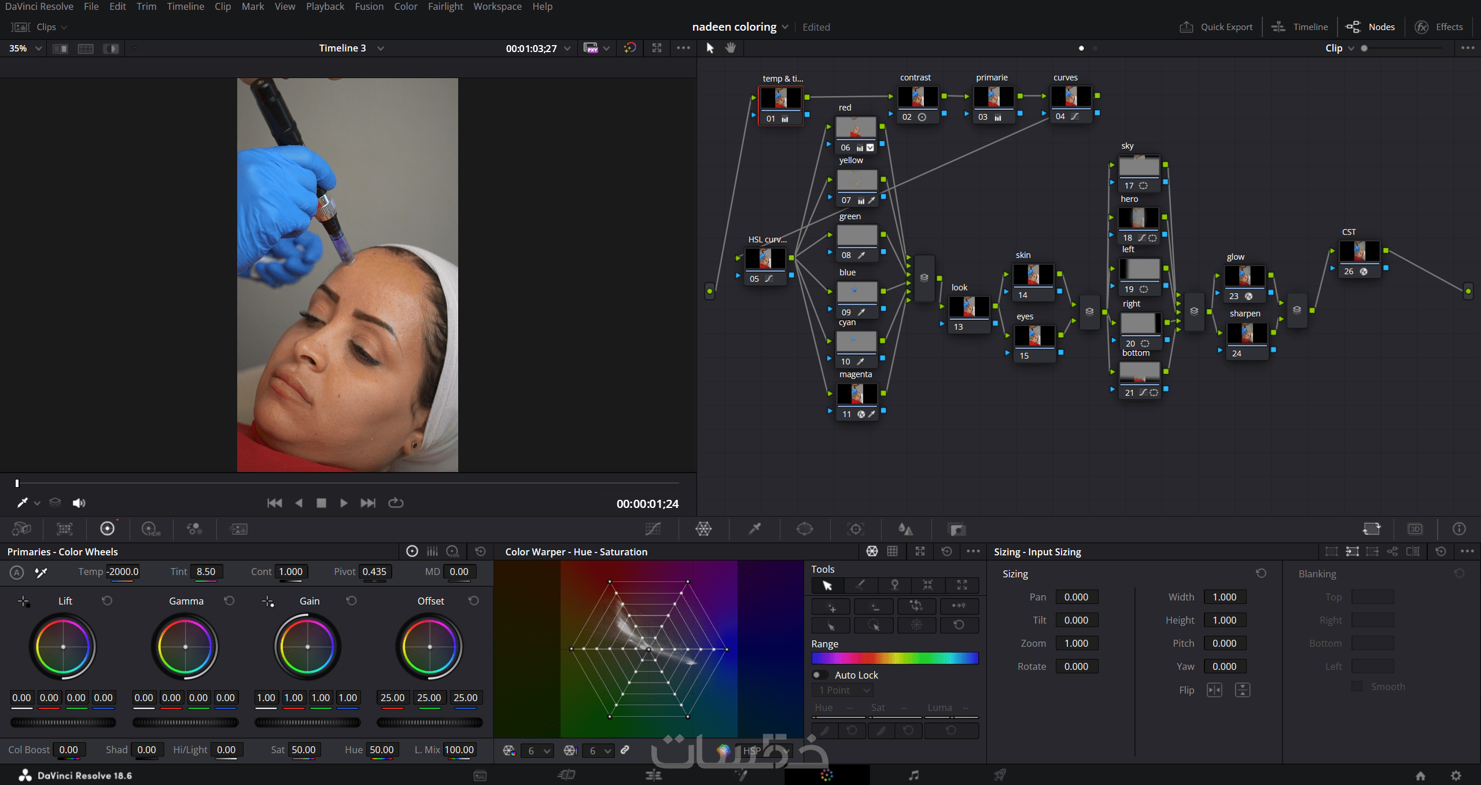This screenshot has height=785, width=1481.
Task: Open the Power Window palette icon
Action: [805, 529]
